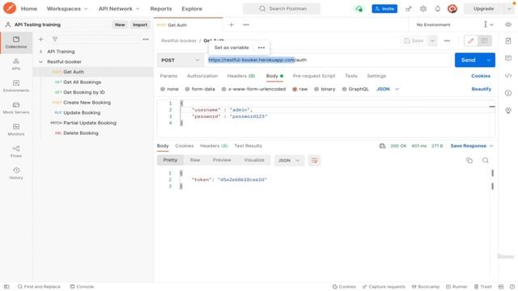Select the Create New Booking request
The height and width of the screenshot is (291, 518).
[87, 103]
